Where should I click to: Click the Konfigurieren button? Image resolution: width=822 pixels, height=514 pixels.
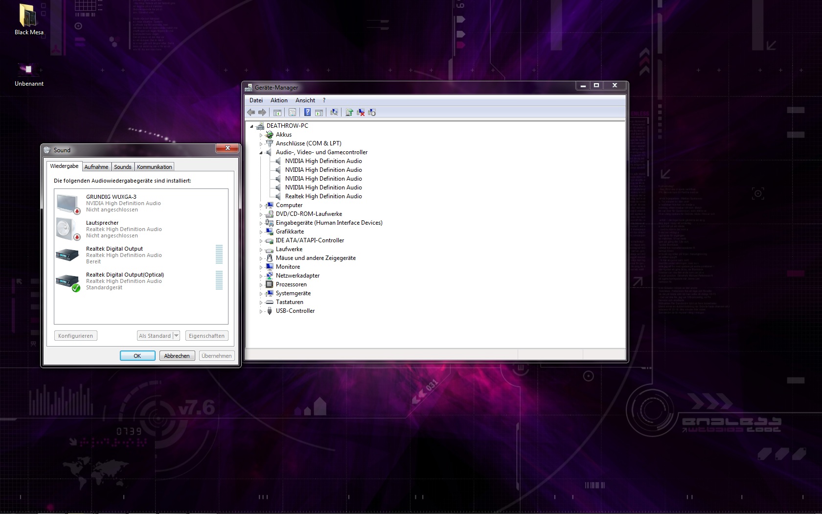pyautogui.click(x=75, y=336)
